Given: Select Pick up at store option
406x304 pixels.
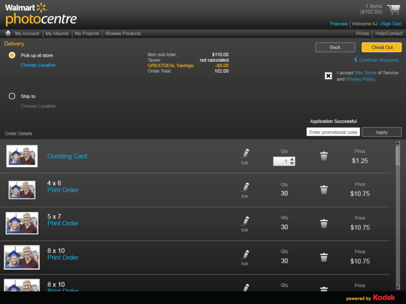Looking at the screenshot, I should click(12, 55).
